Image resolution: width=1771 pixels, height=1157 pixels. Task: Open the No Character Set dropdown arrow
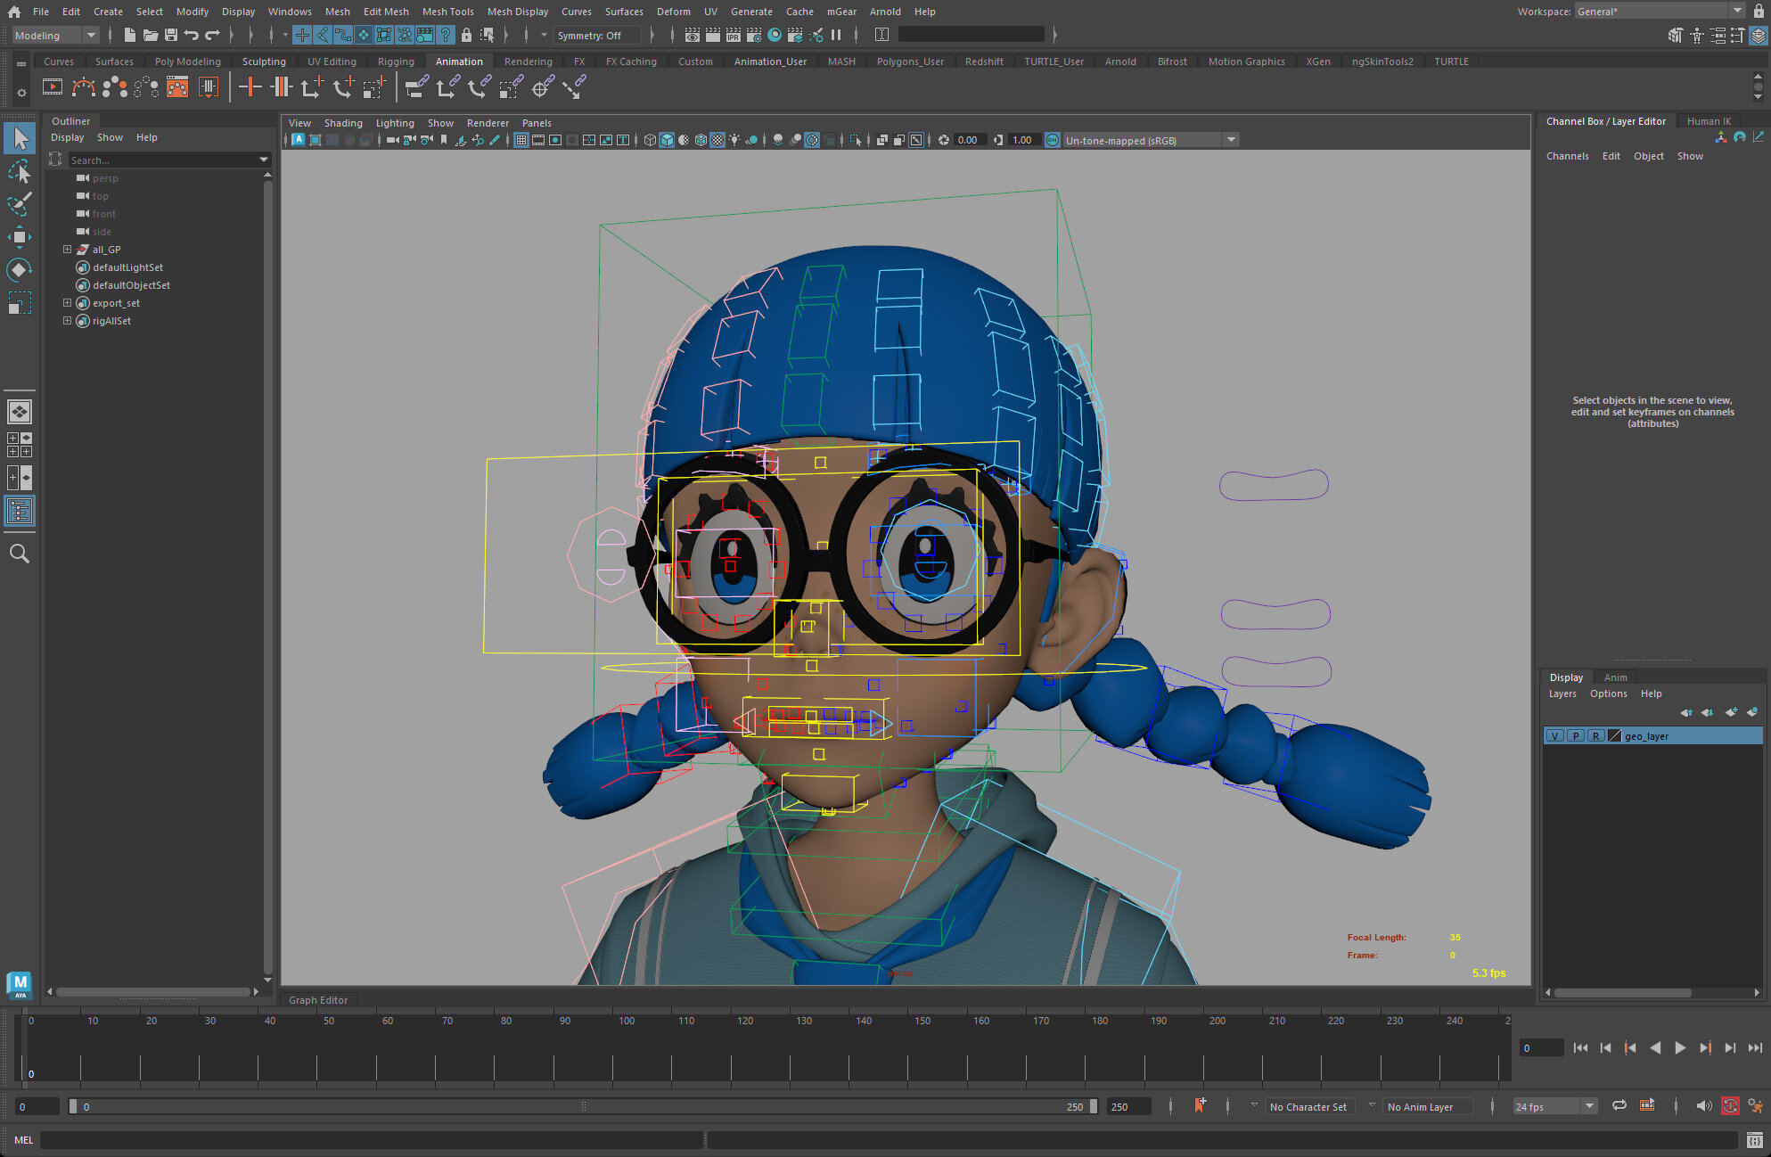(1254, 1106)
